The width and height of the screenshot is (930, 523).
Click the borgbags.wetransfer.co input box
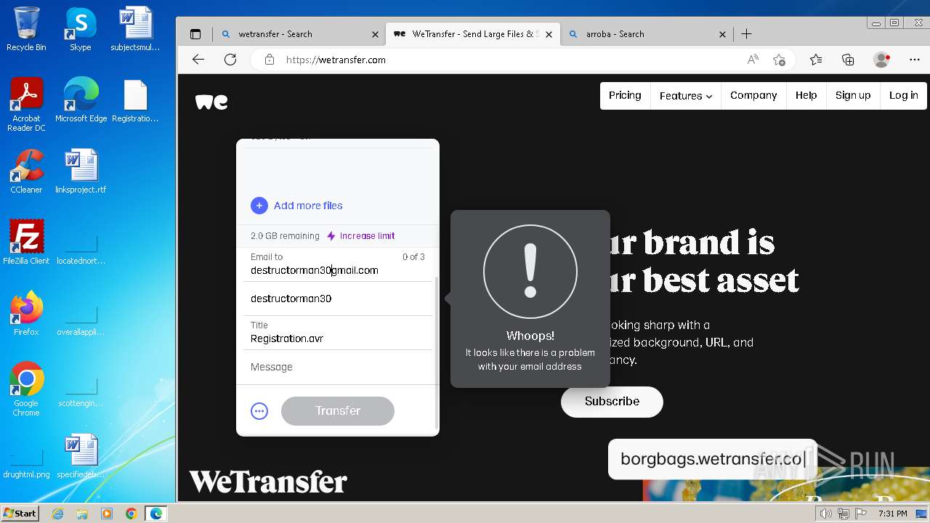coord(713,459)
